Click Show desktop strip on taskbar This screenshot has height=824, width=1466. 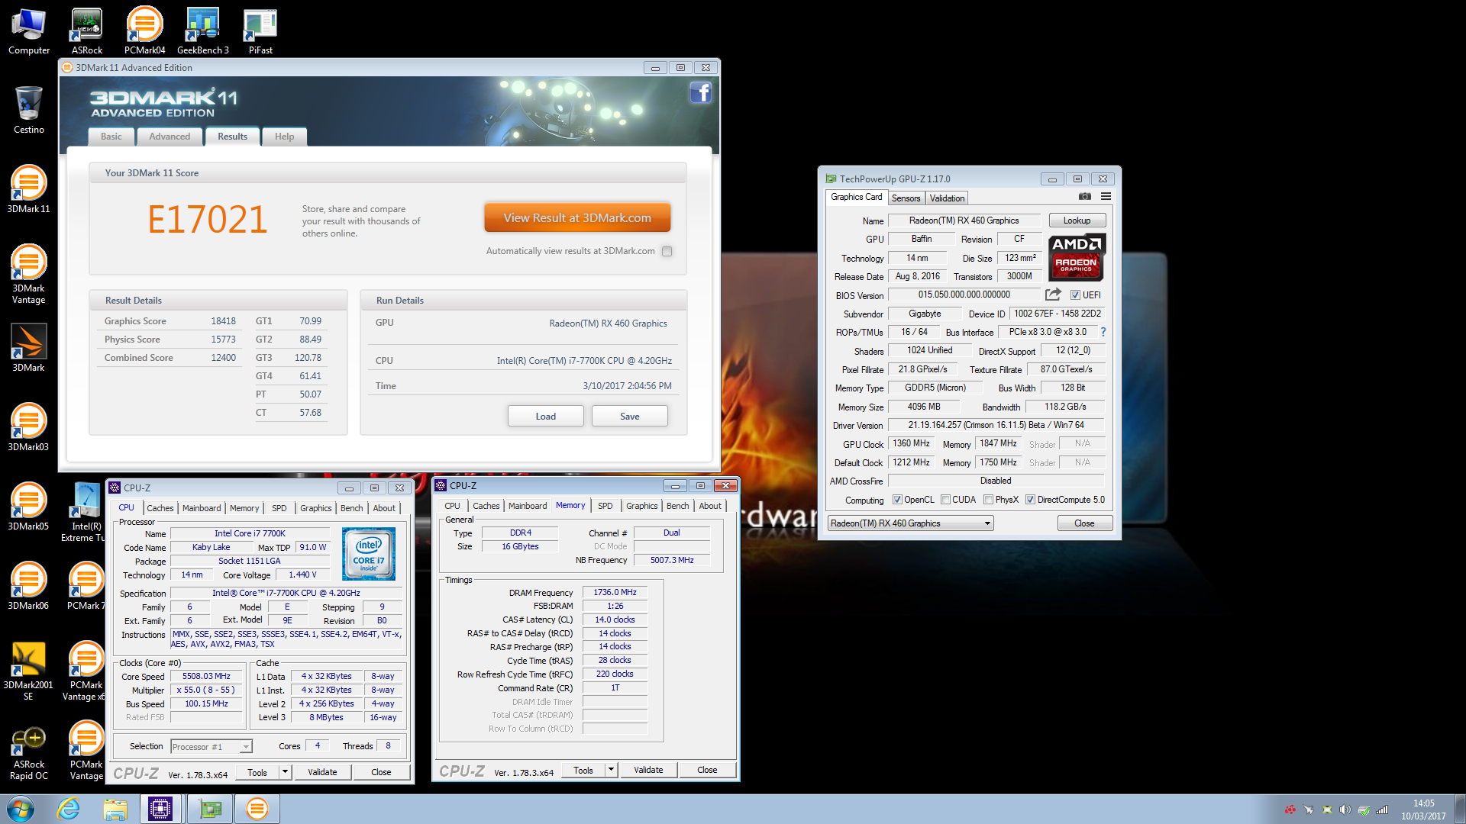[1460, 809]
